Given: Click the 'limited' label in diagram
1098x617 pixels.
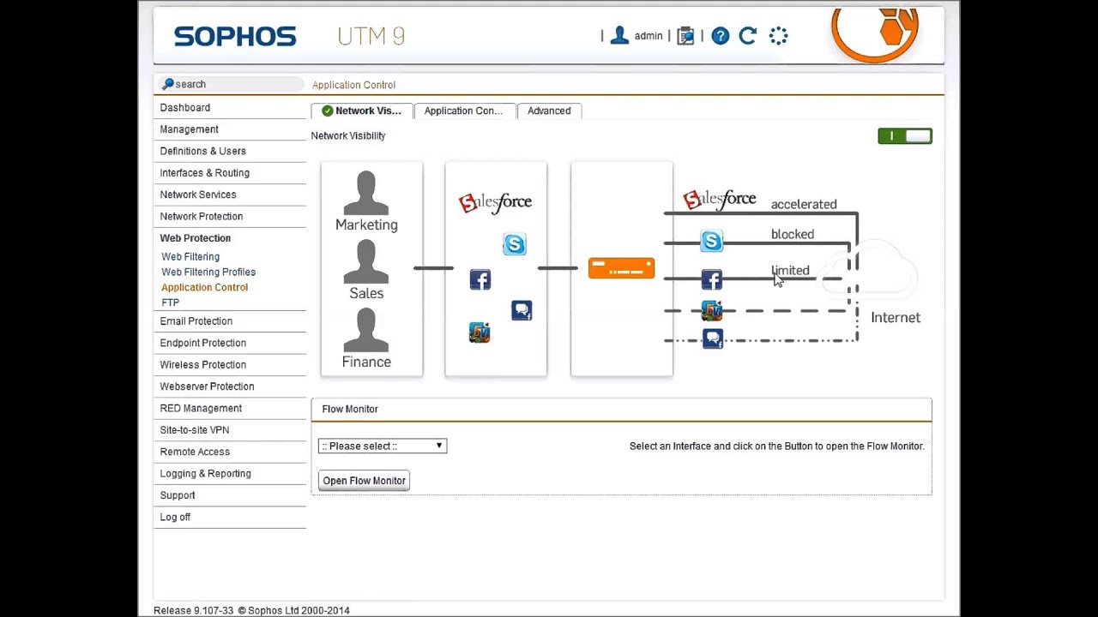Looking at the screenshot, I should click(x=790, y=270).
